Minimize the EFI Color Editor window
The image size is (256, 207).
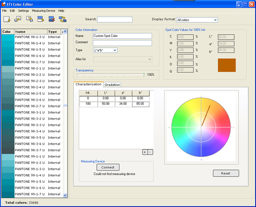(239, 4)
